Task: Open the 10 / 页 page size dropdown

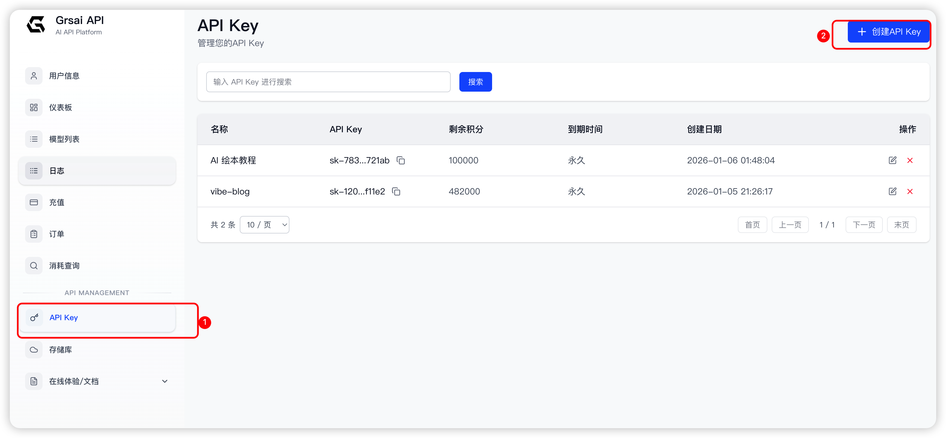Action: click(x=264, y=225)
